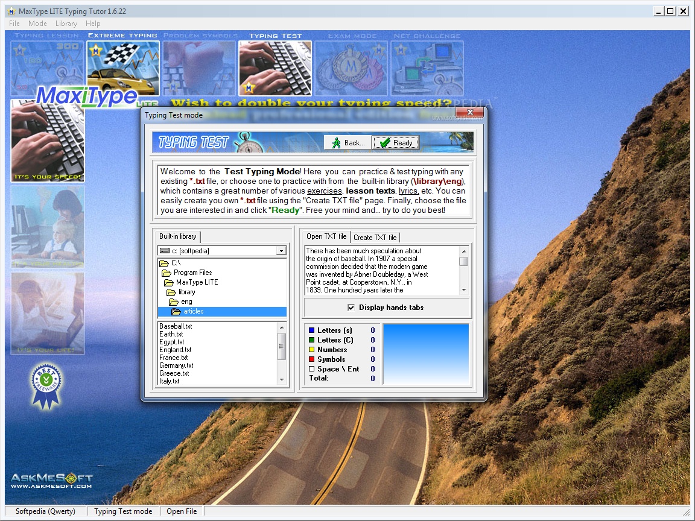Screen dimensions: 695x521
Task: Click the Typing Test mode status bar entry
Action: (x=123, y=511)
